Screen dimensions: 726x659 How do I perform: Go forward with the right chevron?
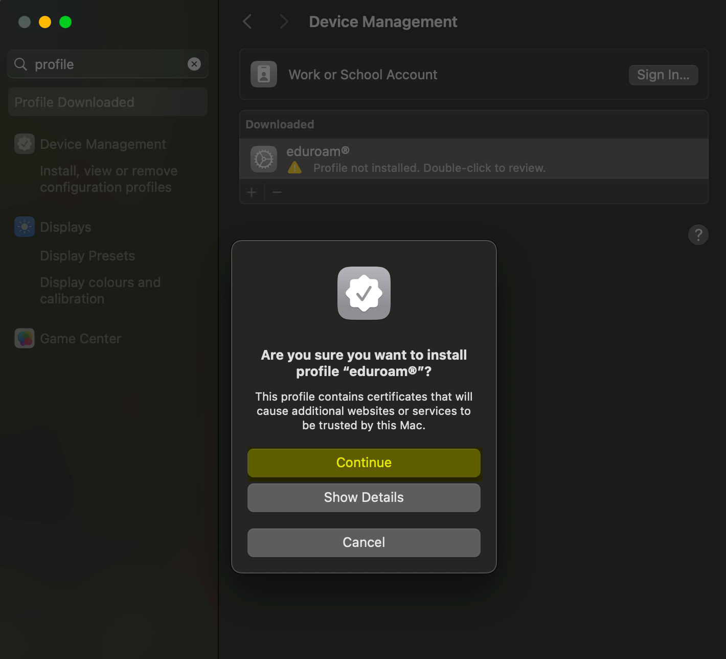click(284, 21)
